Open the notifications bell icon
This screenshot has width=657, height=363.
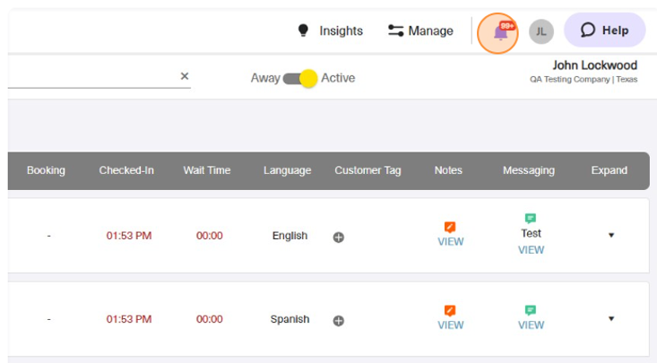coord(499,33)
